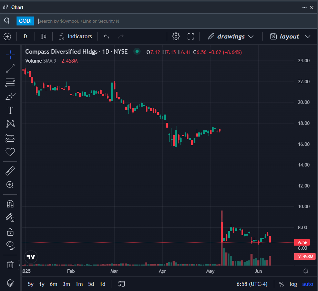The height and width of the screenshot is (291, 318).
Task: Remove drawings with trash icon
Action: click(x=10, y=265)
